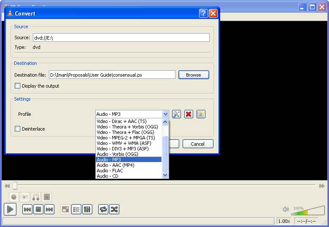Skip to previous media
The width and height of the screenshot is (329, 227).
click(x=27, y=209)
